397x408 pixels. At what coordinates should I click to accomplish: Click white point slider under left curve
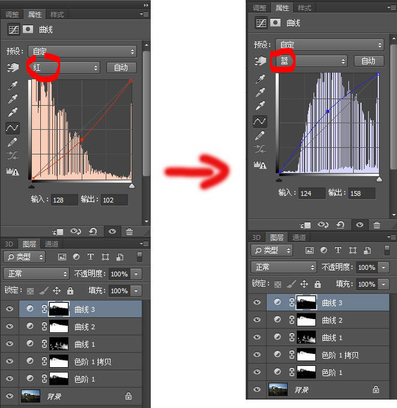[132, 186]
